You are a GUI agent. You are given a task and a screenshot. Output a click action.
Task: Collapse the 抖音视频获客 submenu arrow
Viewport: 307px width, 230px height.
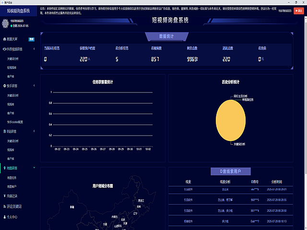[x=35, y=49]
